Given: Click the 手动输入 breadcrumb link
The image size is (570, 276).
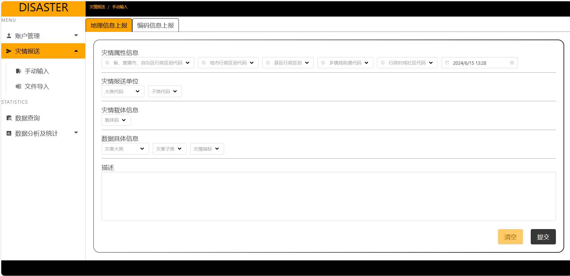Looking at the screenshot, I should pyautogui.click(x=120, y=7).
